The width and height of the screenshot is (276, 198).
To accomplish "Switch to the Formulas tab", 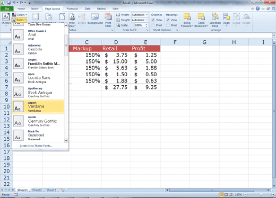I will (72, 8).
